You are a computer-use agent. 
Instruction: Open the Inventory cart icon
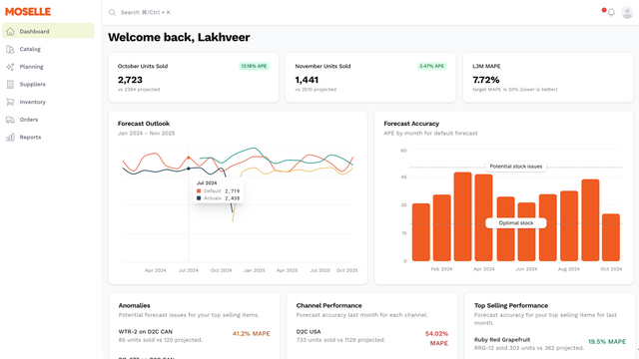coord(10,102)
